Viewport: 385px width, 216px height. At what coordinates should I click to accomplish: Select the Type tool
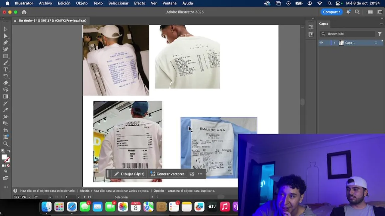point(5,70)
